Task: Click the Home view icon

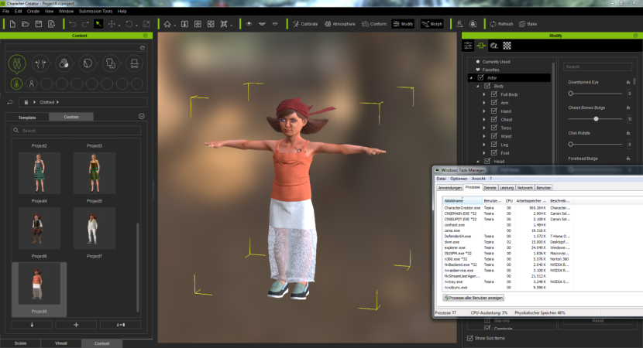Action: [167, 24]
